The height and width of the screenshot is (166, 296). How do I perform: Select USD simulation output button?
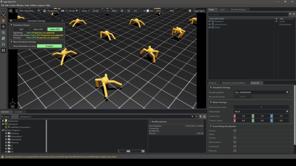21,29
